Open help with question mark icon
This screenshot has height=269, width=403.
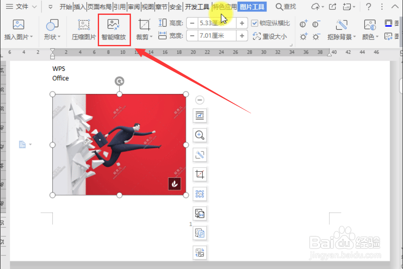368,7
